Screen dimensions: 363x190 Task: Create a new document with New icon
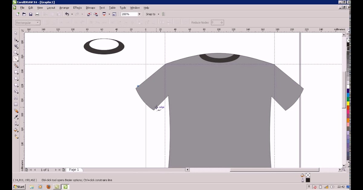coord(18,14)
